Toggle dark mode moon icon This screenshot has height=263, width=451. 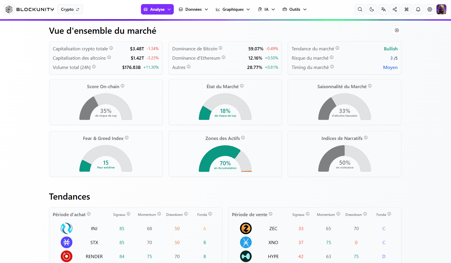(x=372, y=9)
